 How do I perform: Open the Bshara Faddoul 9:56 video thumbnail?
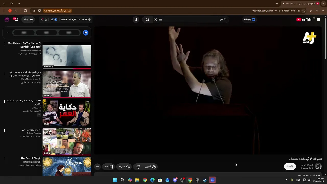67,142
